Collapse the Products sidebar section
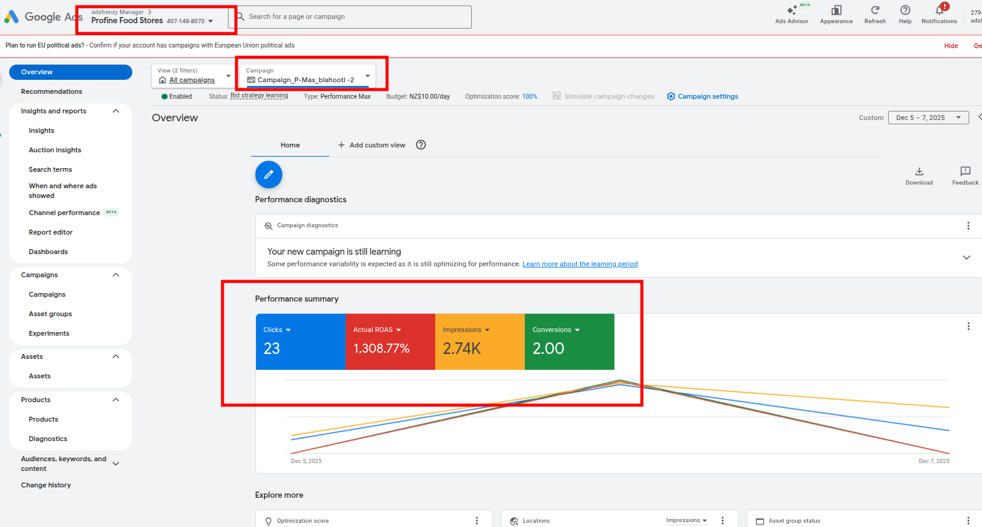982x527 pixels. click(x=116, y=400)
